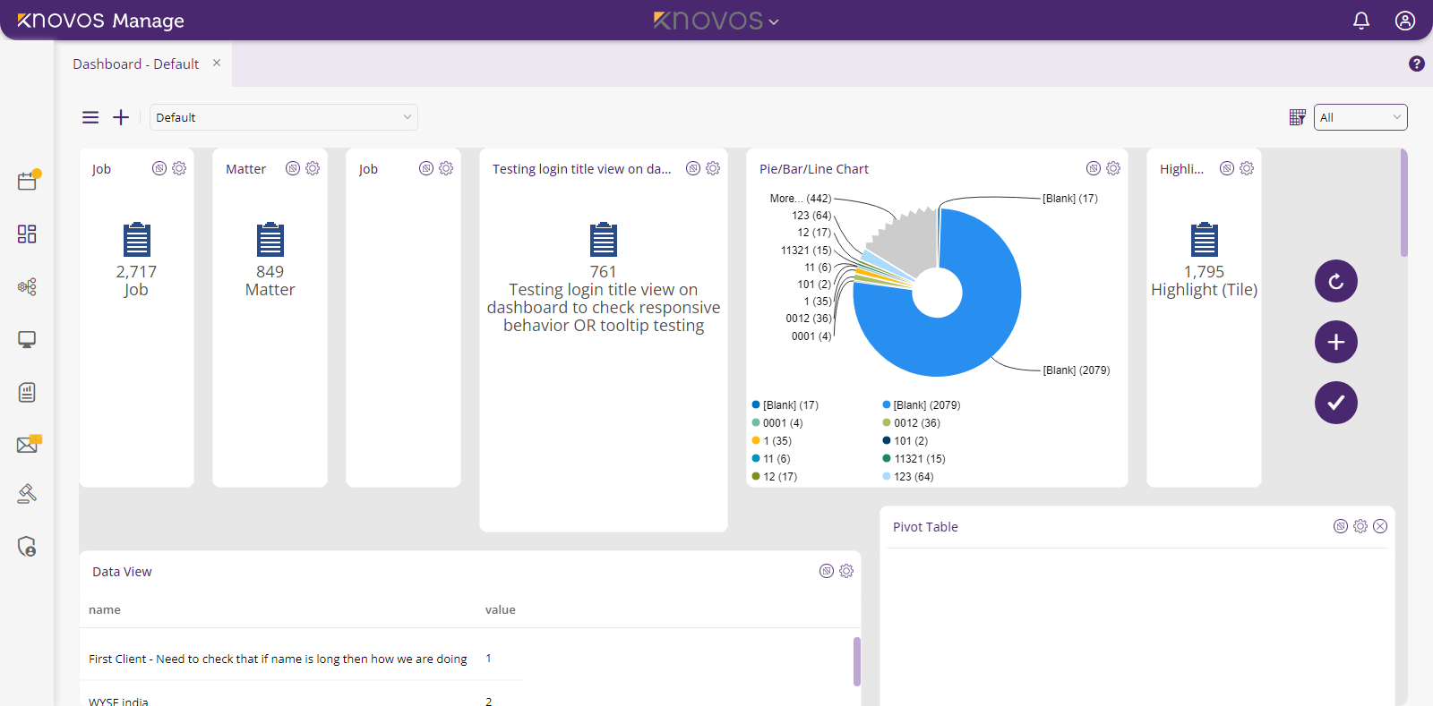Open the All filter dropdown

pos(1360,117)
